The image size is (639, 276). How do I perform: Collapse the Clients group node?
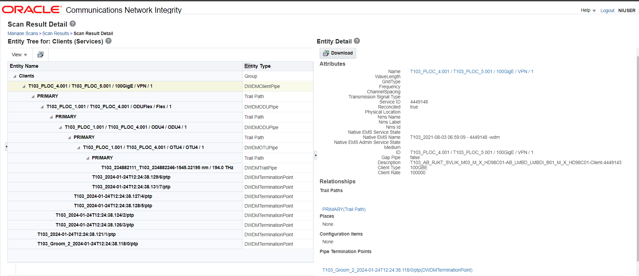[15, 76]
